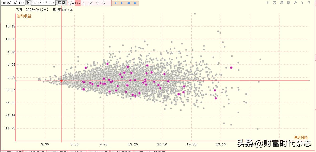This screenshot has height=152, width=316.
Task: Select the highlighted 1/2 period option
Action: [77, 3]
